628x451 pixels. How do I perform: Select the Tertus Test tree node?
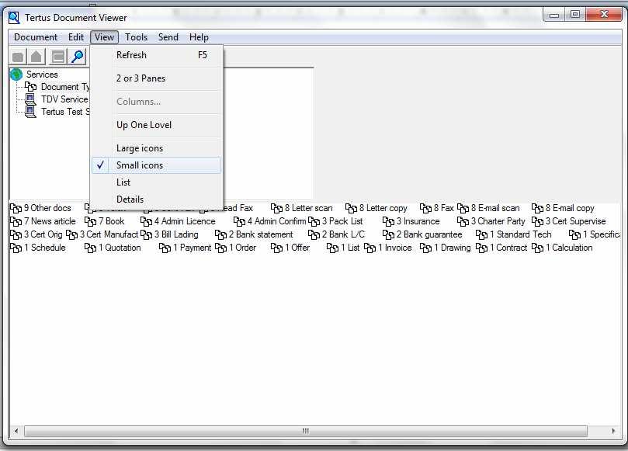pyautogui.click(x=65, y=112)
